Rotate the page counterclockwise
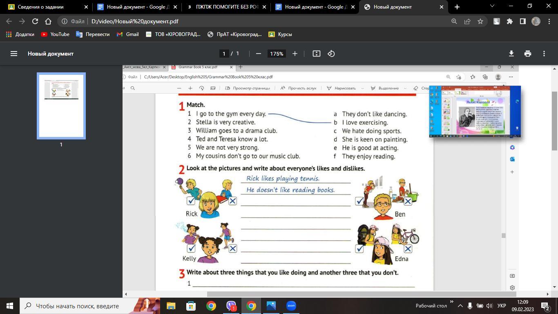The width and height of the screenshot is (558, 314). (331, 54)
